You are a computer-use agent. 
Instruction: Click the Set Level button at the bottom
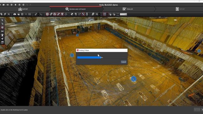[x=197, y=110]
